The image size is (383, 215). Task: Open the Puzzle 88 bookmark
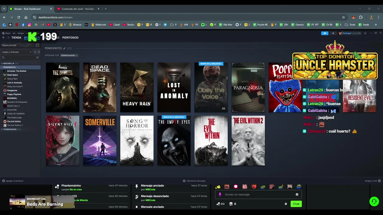(x=260, y=25)
